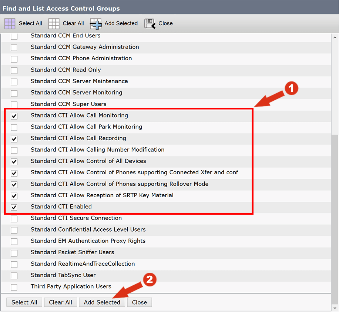Click the top toolbar Clear All label
Image resolution: width=339 pixels, height=312 pixels.
[73, 23]
